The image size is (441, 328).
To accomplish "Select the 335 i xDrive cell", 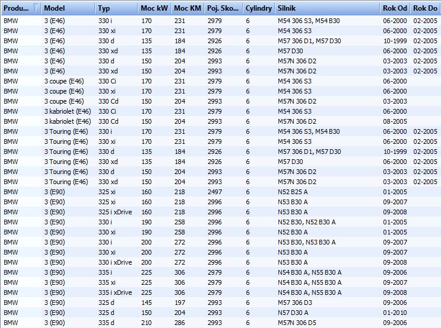I will (x=115, y=292).
